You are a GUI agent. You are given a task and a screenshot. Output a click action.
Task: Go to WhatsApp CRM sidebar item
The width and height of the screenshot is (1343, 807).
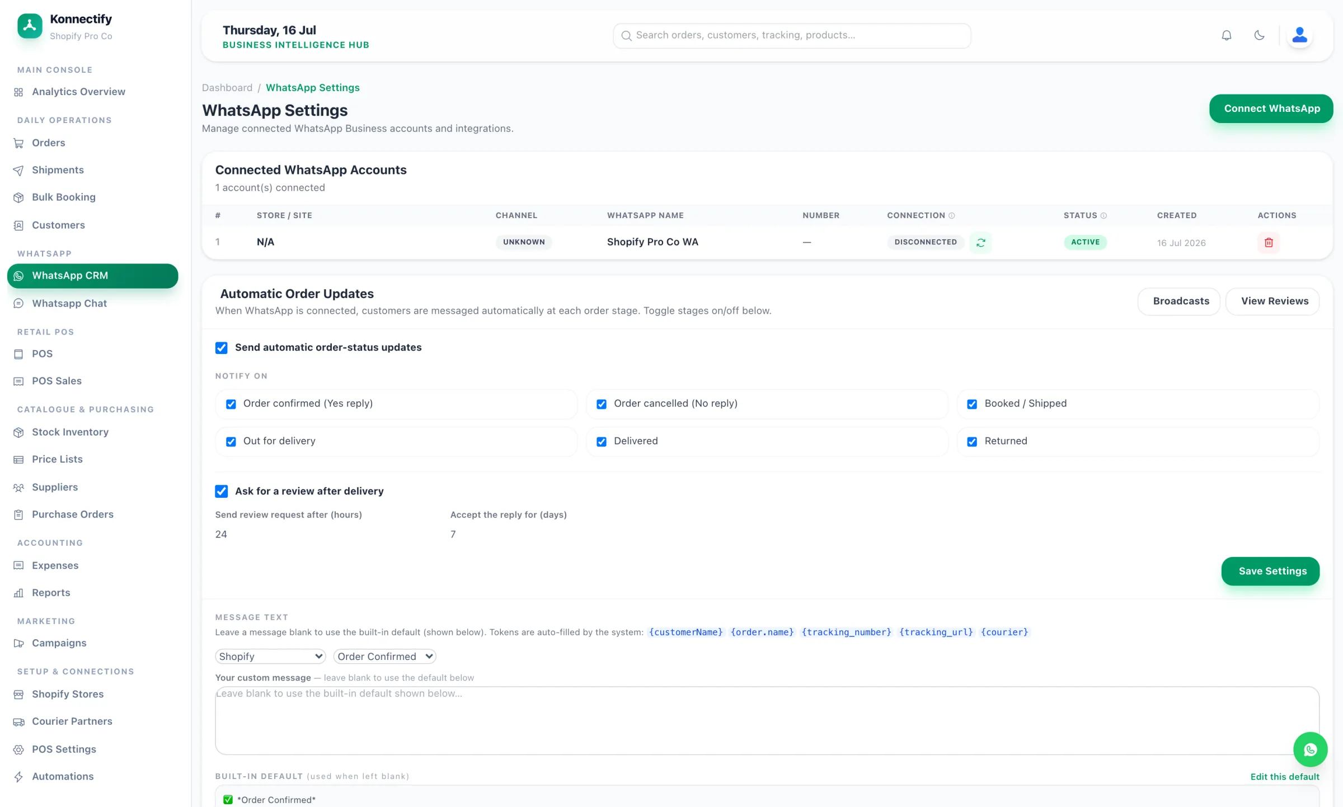click(x=92, y=276)
